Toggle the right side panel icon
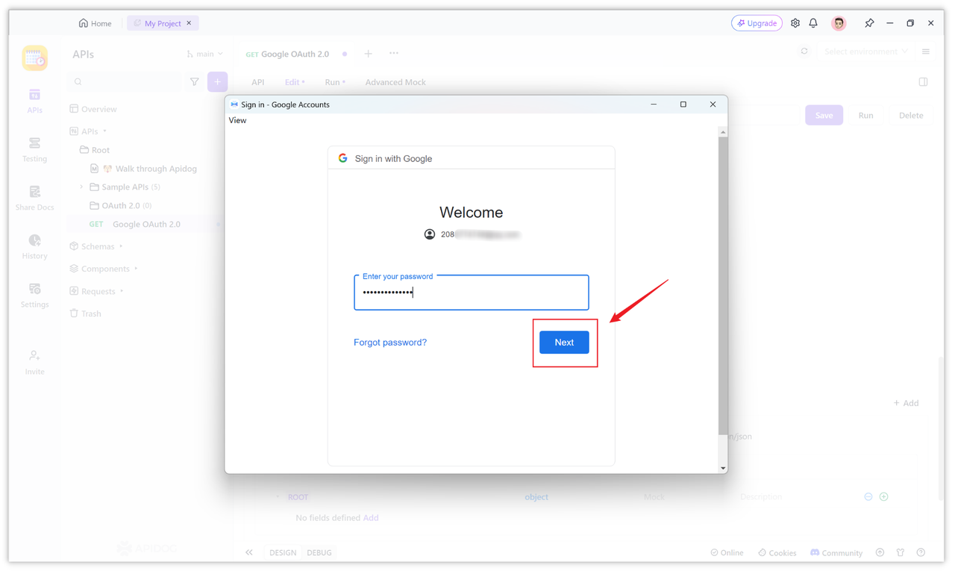955x574 pixels. pyautogui.click(x=923, y=82)
